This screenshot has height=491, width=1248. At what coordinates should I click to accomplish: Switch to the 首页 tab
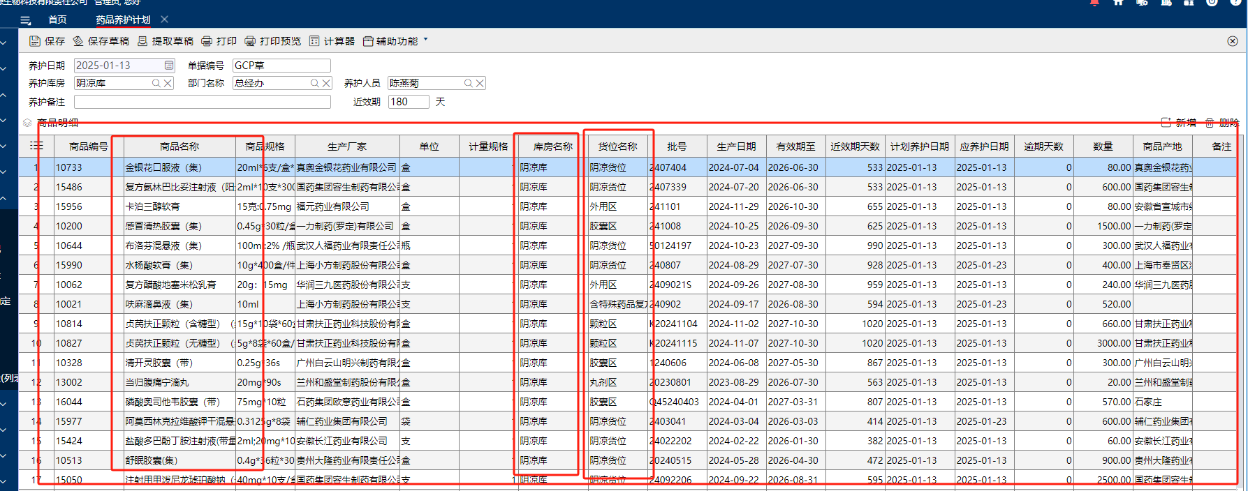point(58,20)
